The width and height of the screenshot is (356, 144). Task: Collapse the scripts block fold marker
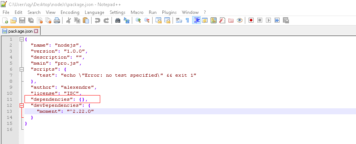[22, 69]
